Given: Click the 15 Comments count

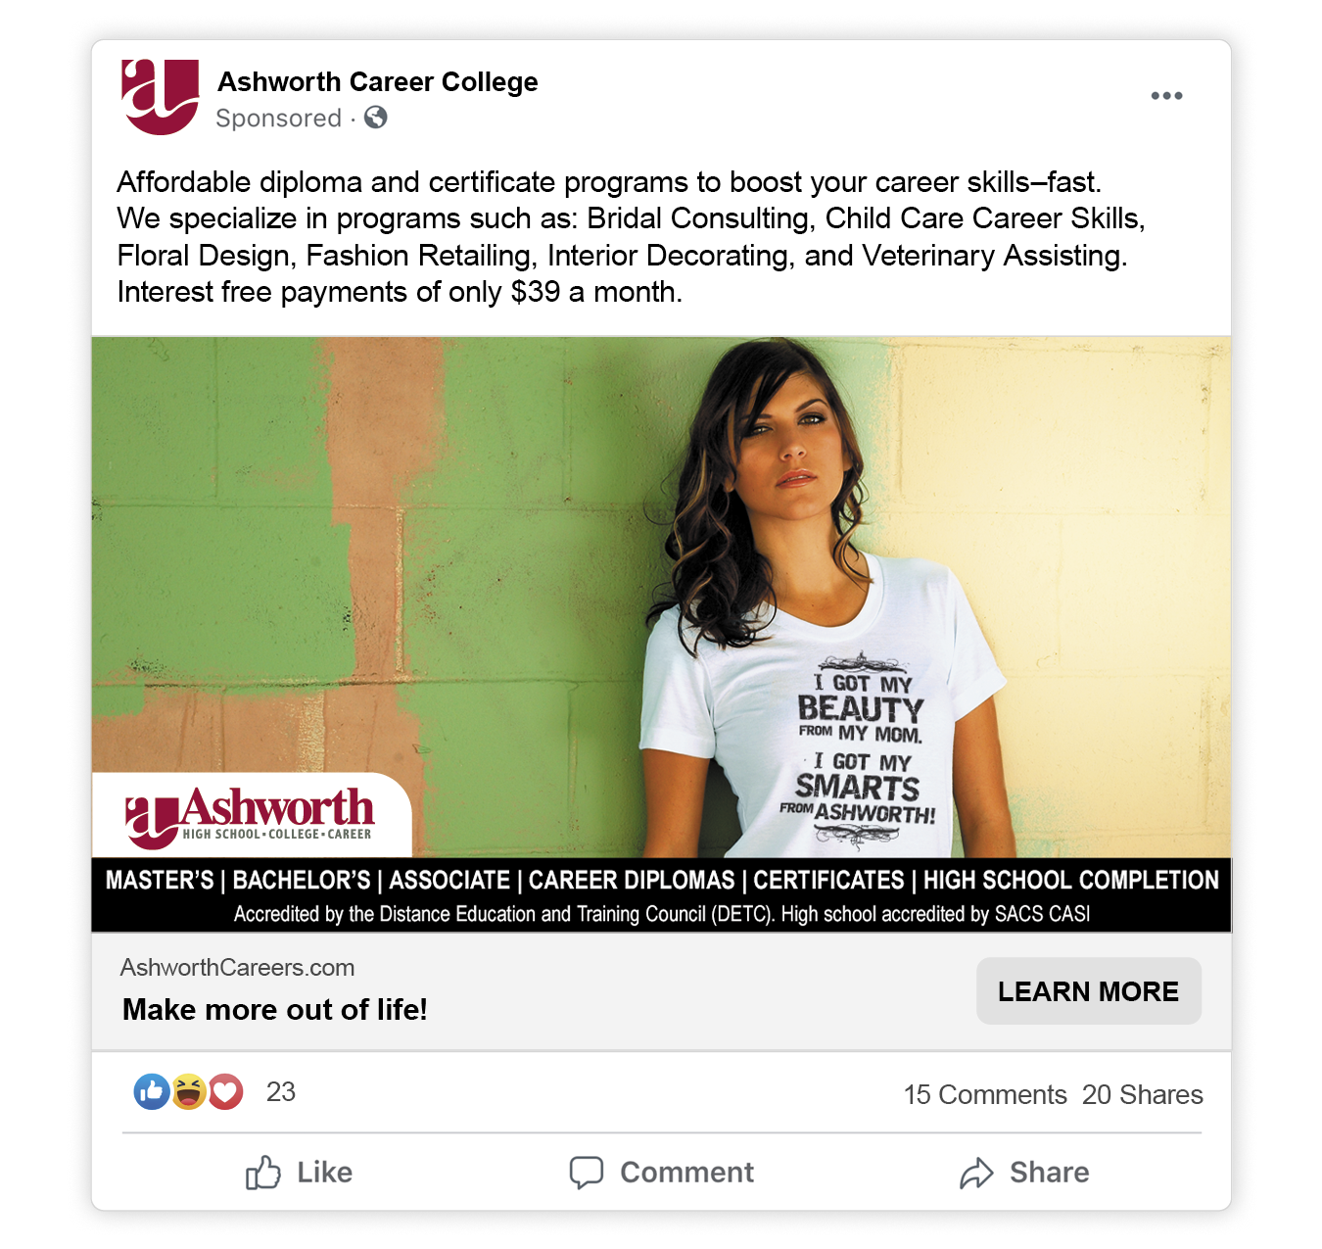Looking at the screenshot, I should tap(984, 1094).
